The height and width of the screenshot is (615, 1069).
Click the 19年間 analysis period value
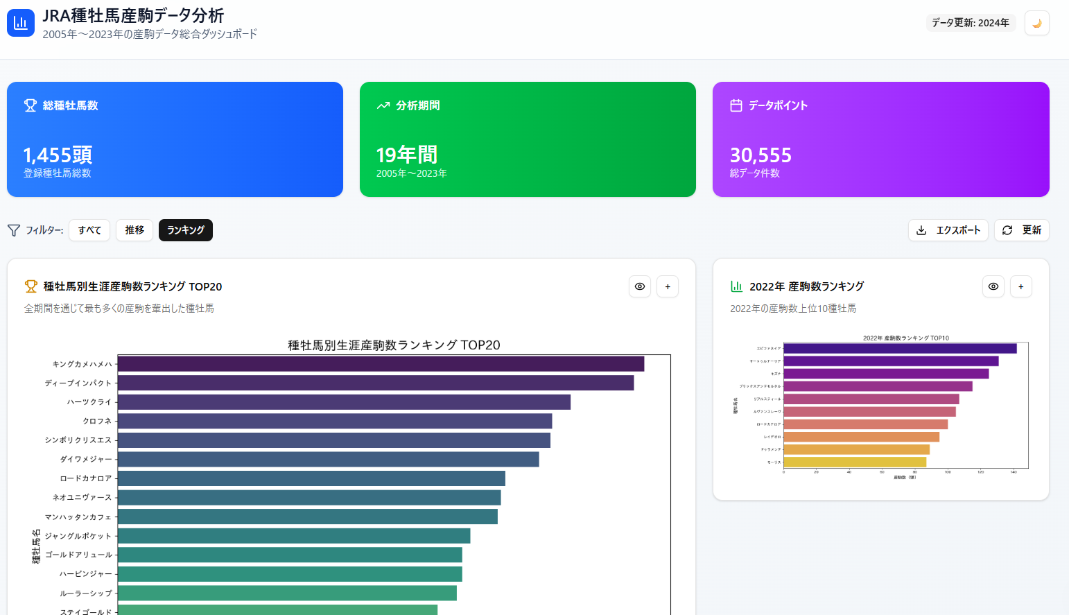click(x=407, y=155)
